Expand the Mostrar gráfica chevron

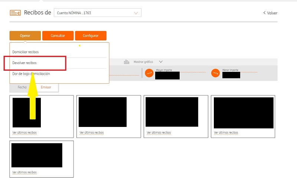[160, 62]
